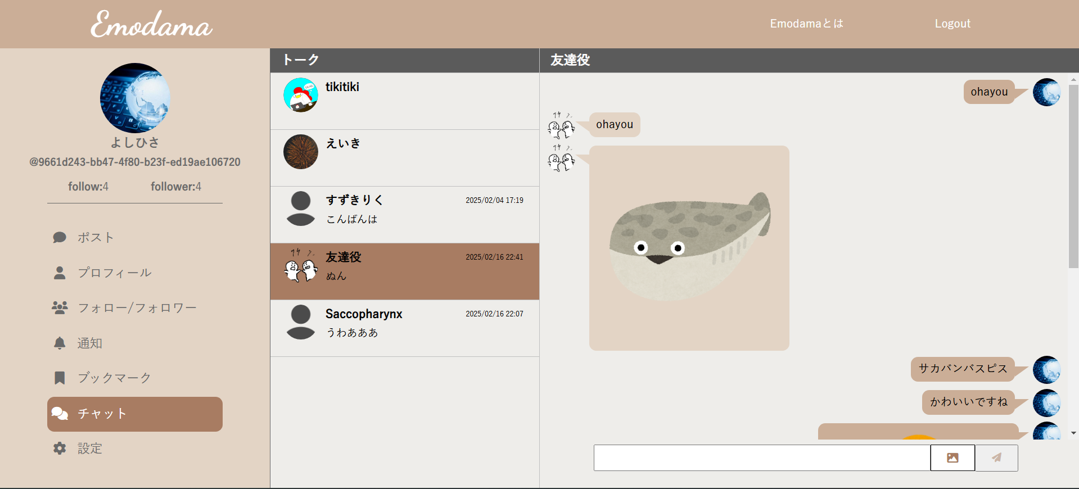Image resolution: width=1079 pixels, height=489 pixels.
Task: Click the message text input field
Action: click(x=761, y=458)
